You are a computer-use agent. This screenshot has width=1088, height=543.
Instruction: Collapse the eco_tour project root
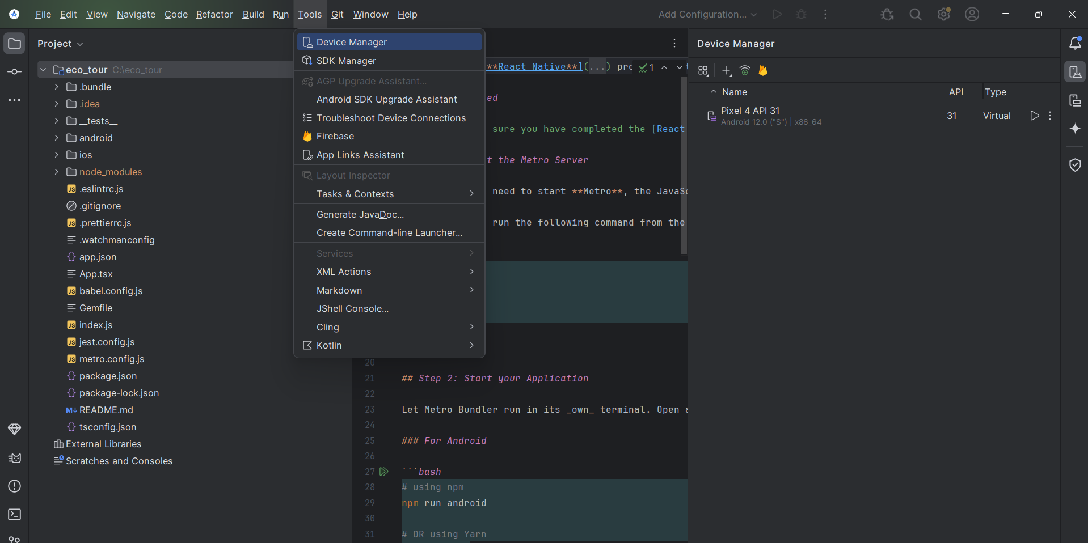click(x=43, y=70)
